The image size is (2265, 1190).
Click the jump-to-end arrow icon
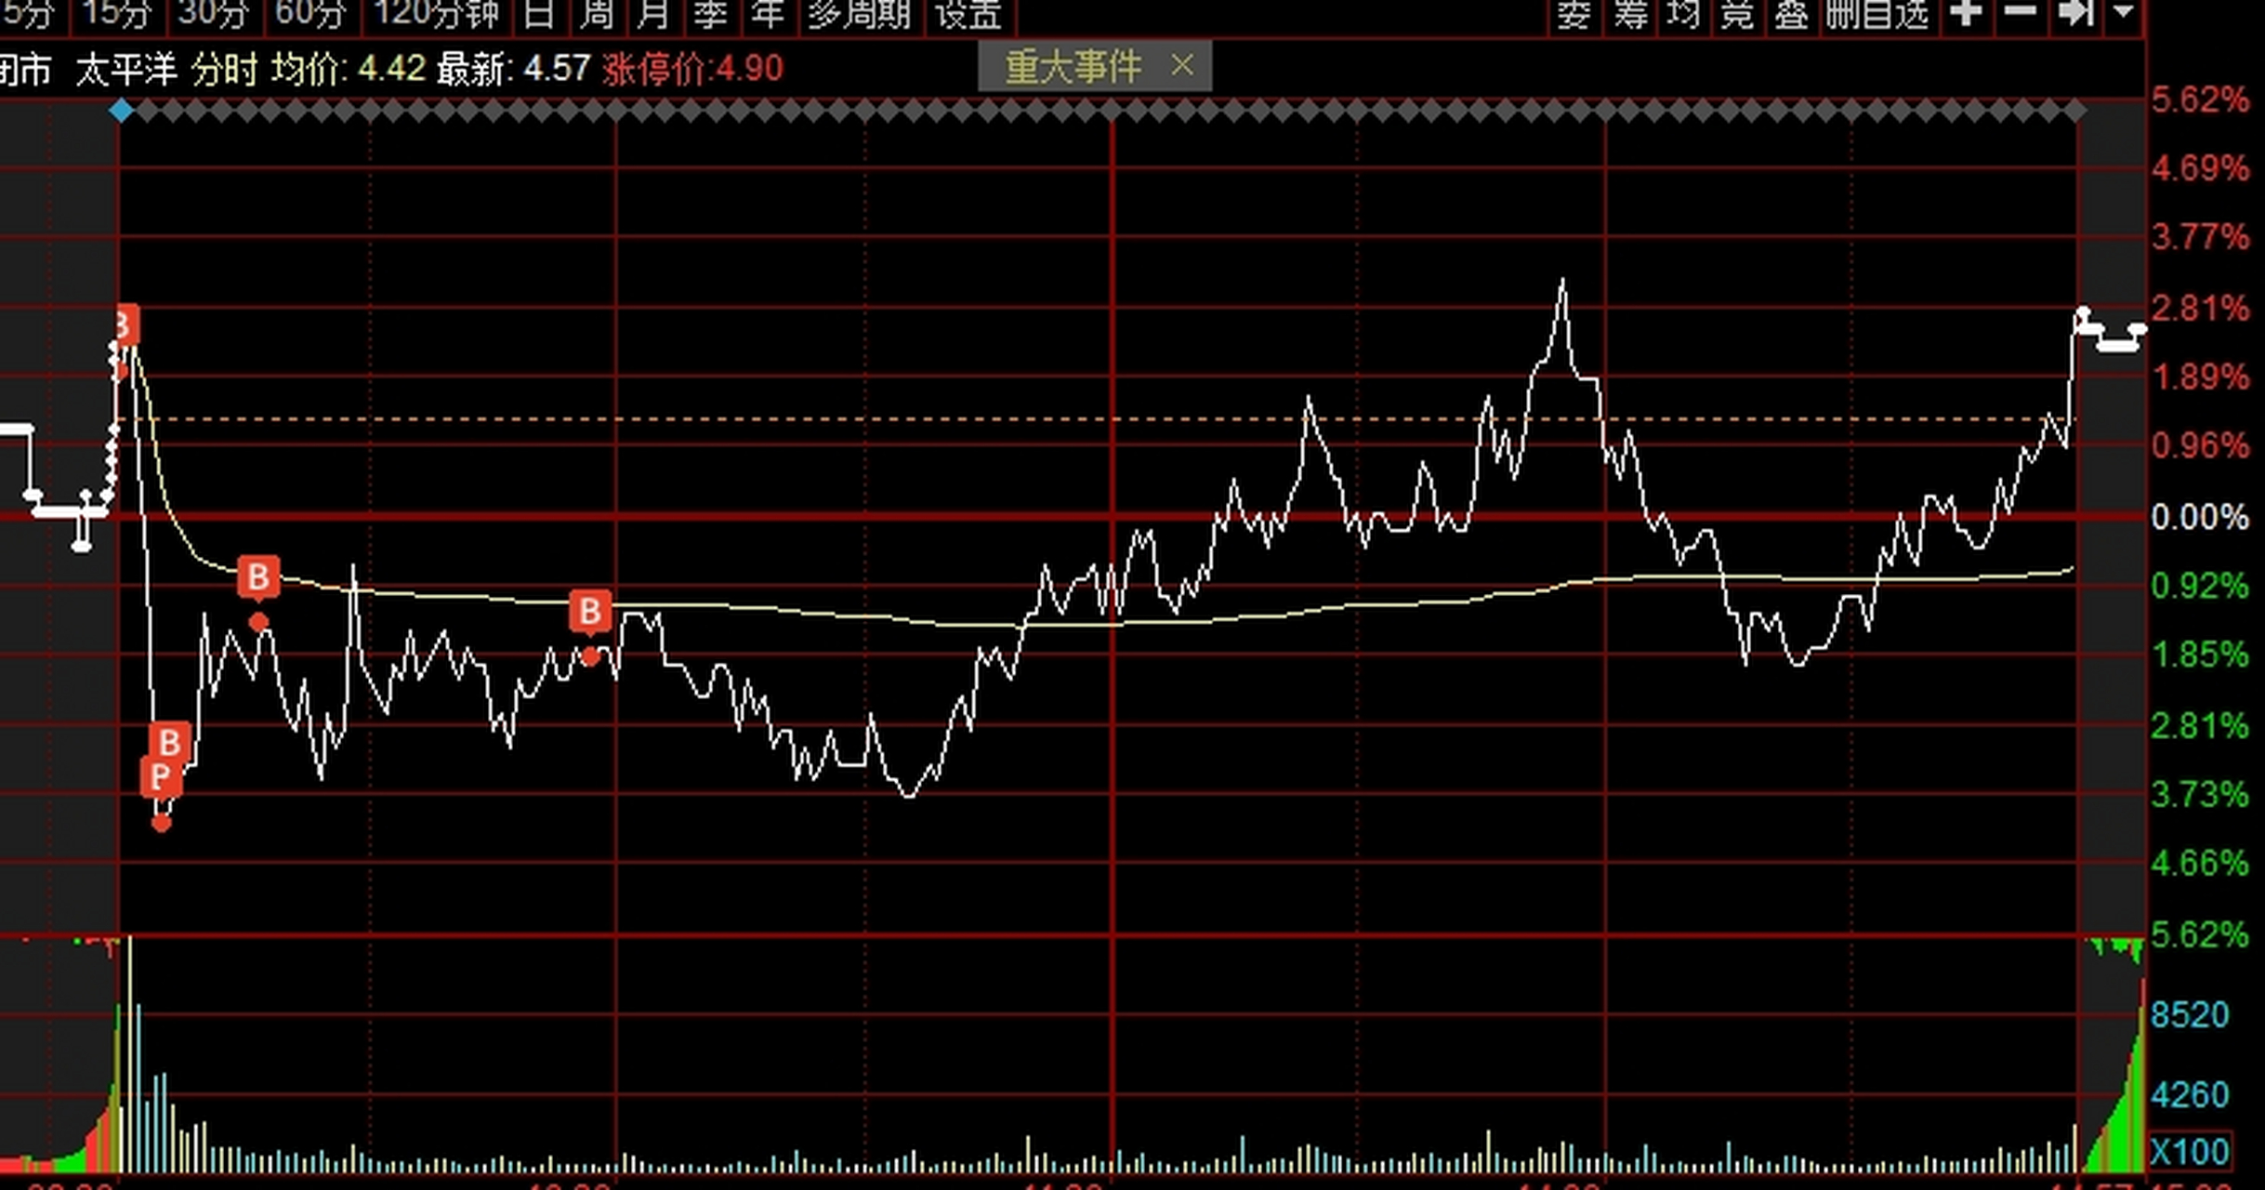[x=2075, y=13]
